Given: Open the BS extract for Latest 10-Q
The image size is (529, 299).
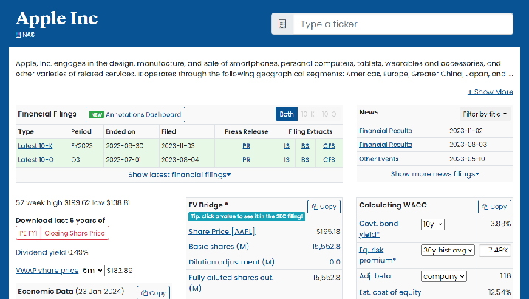Looking at the screenshot, I should (x=305, y=159).
